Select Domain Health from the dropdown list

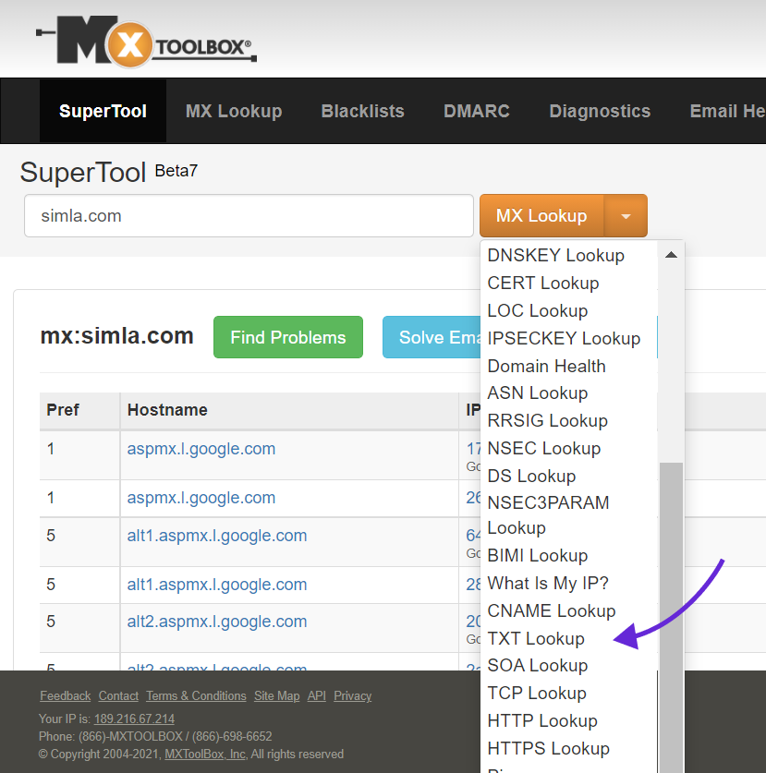(546, 366)
